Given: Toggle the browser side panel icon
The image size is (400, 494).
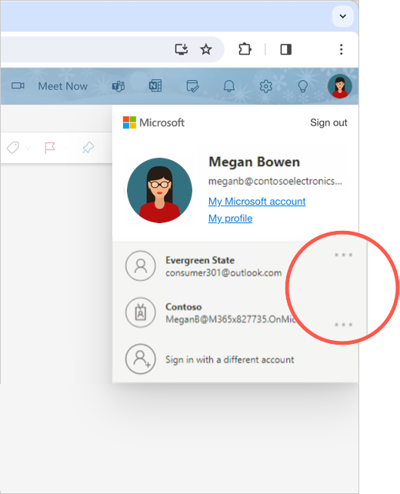Looking at the screenshot, I should [x=286, y=49].
